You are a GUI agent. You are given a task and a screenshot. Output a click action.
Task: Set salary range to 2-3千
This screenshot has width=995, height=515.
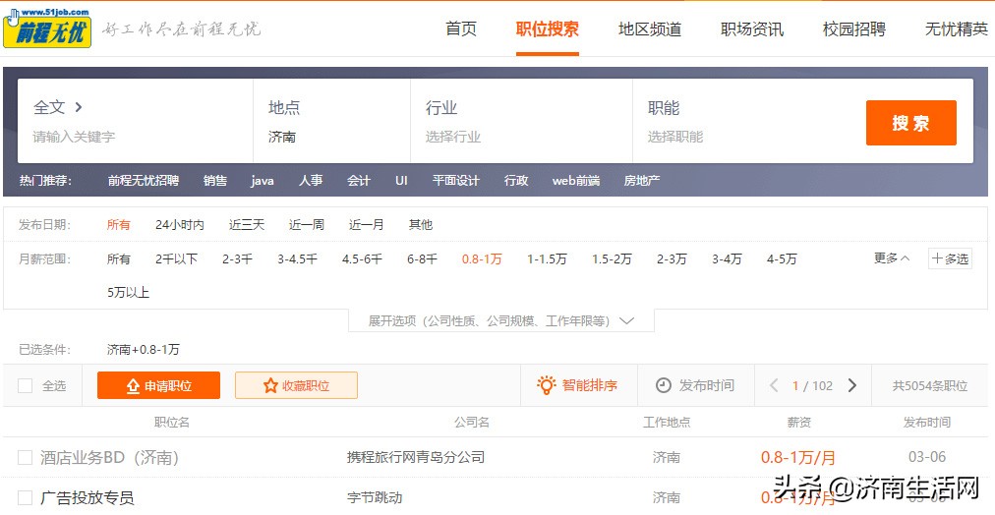[x=237, y=258]
